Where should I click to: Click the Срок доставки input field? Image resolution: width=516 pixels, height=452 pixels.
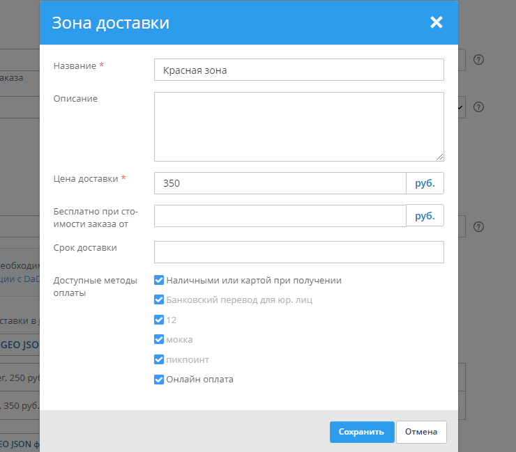click(x=298, y=252)
